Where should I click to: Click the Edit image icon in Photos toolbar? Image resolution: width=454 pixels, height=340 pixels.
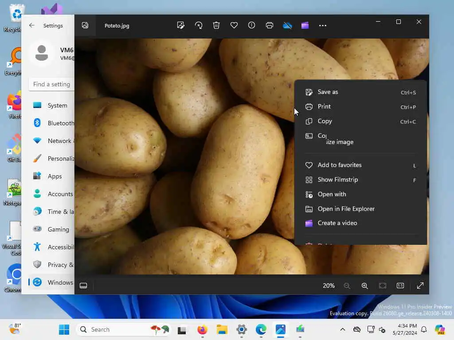click(181, 25)
